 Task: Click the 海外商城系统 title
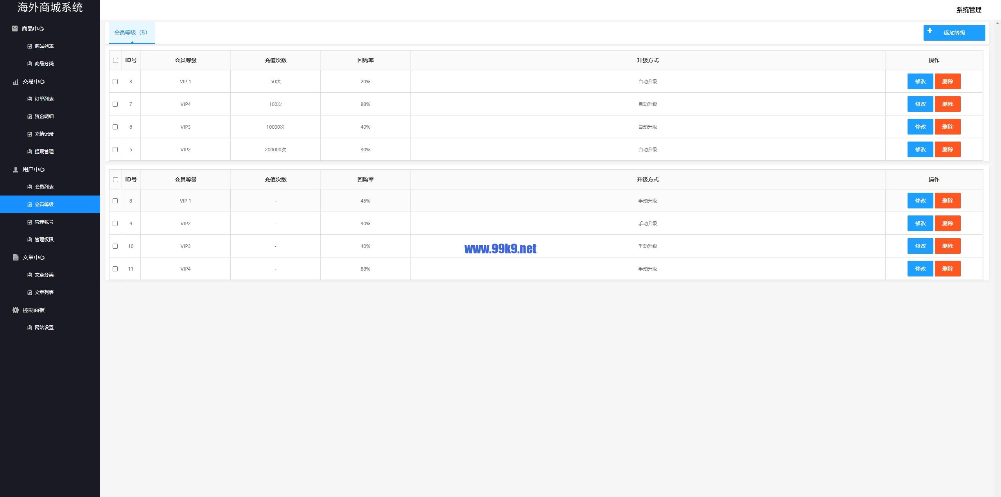coord(50,7)
